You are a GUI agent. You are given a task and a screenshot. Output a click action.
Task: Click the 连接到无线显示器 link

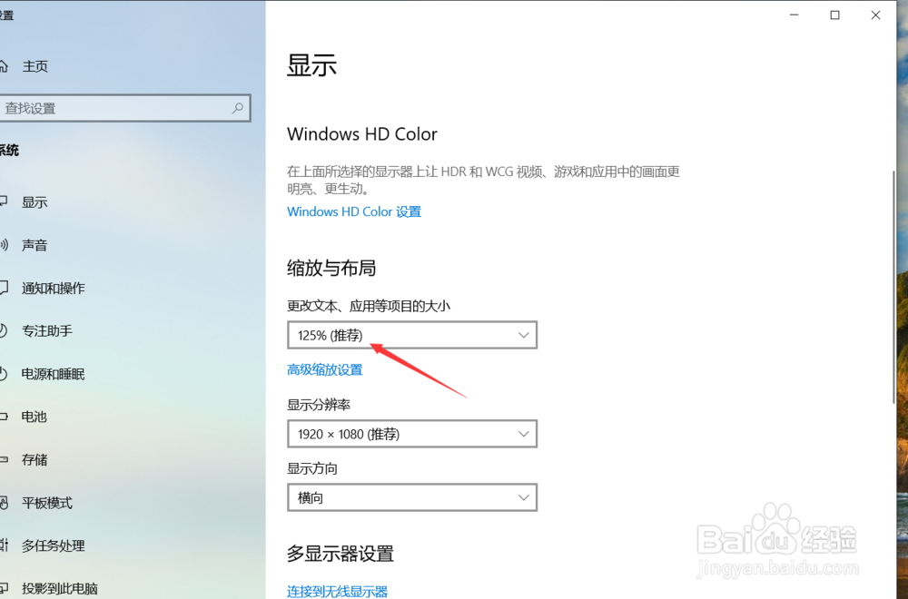337,591
